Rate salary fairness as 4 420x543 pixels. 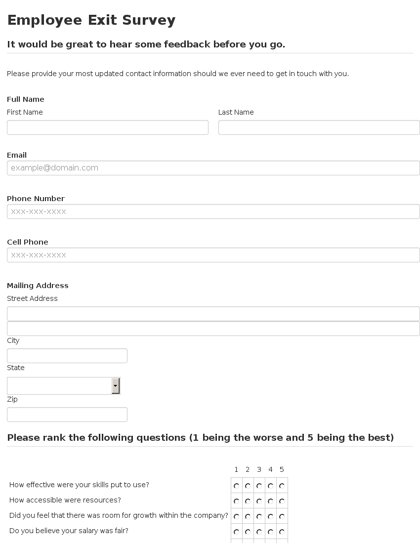tap(270, 532)
